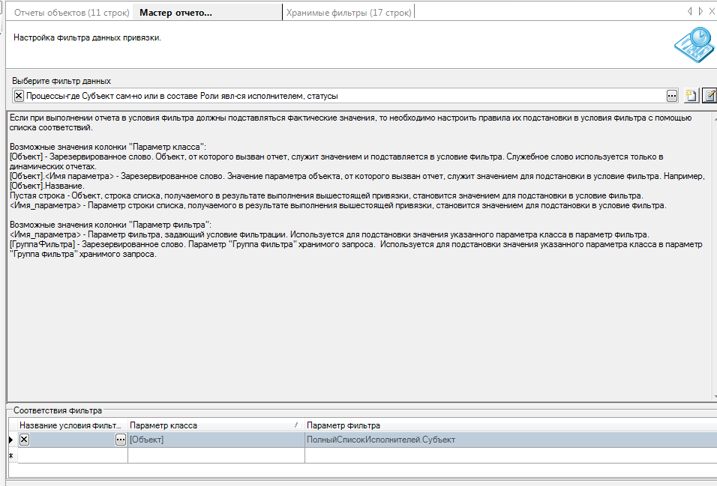
Task: Sort by the Параметр класса column header
Action: click(214, 425)
